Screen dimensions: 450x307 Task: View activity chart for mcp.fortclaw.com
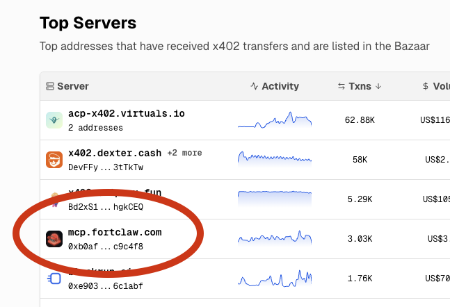275,238
